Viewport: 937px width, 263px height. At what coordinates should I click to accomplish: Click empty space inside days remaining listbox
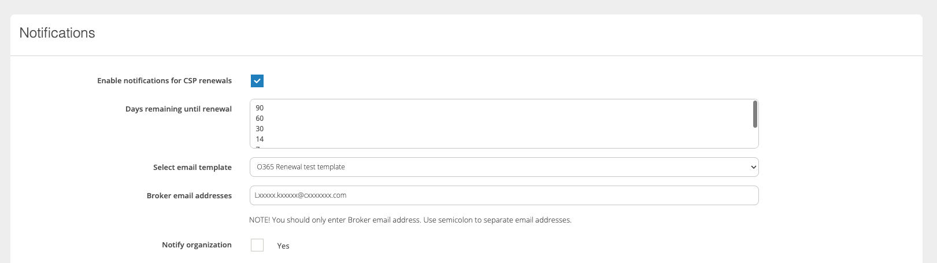pos(491,124)
